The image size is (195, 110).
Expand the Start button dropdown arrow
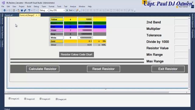74,10
